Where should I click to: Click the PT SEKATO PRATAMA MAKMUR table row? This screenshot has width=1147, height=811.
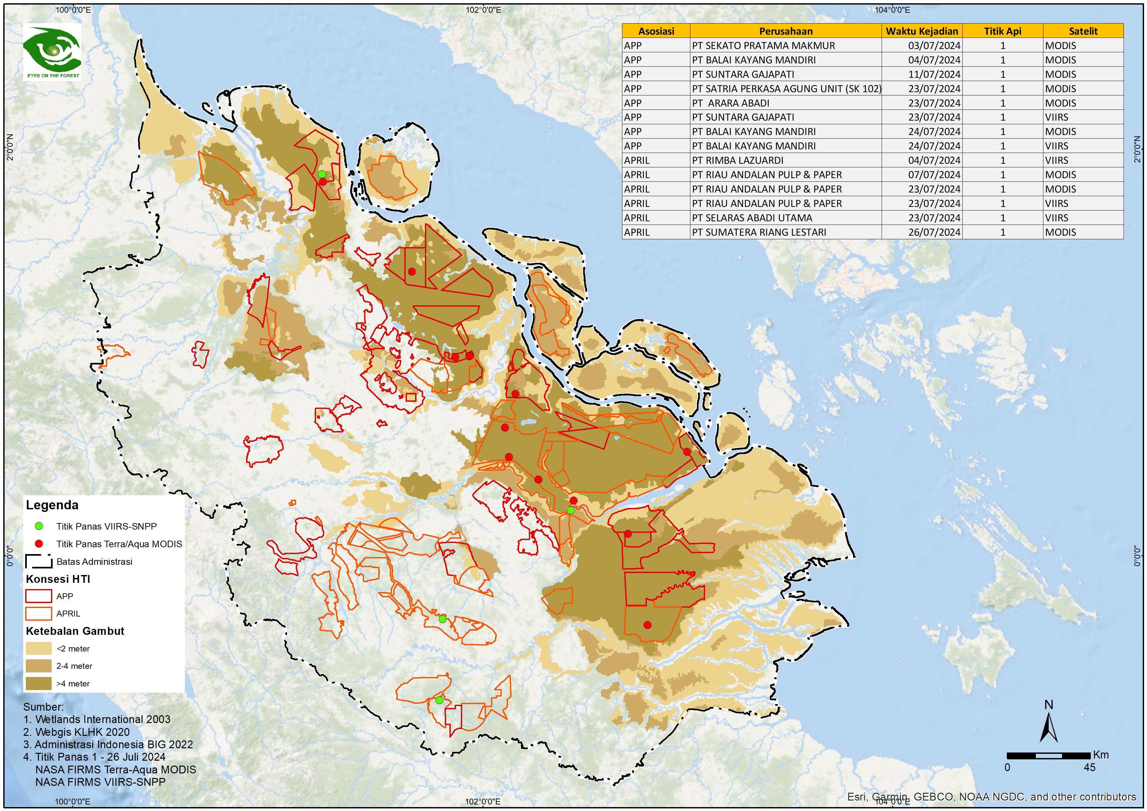(763, 45)
